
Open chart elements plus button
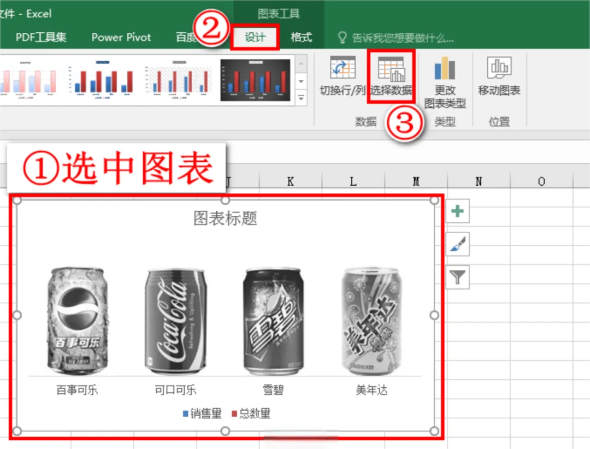pos(458,211)
